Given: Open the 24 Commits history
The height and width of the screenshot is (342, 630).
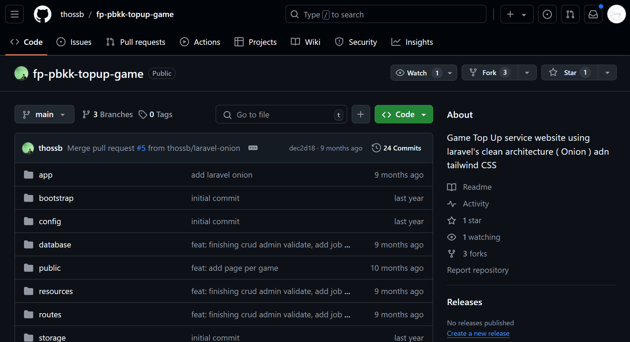Looking at the screenshot, I should pos(397,148).
